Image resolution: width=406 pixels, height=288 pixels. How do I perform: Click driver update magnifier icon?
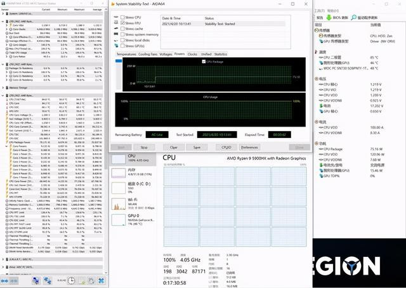pyautogui.click(x=354, y=18)
